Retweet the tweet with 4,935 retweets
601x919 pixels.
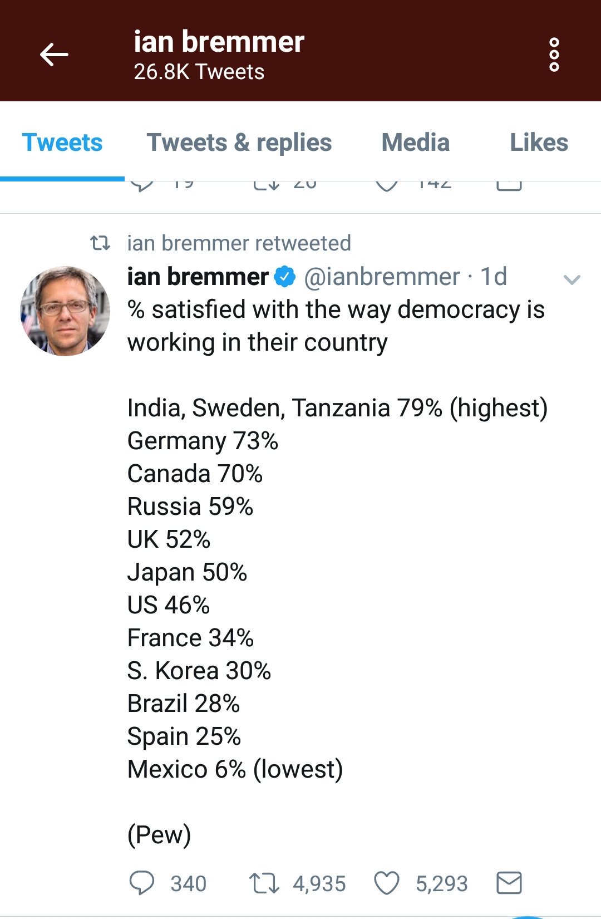pyautogui.click(x=264, y=883)
